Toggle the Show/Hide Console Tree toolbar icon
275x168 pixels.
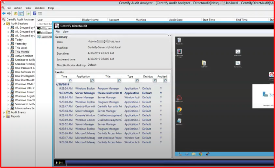tap(21, 13)
